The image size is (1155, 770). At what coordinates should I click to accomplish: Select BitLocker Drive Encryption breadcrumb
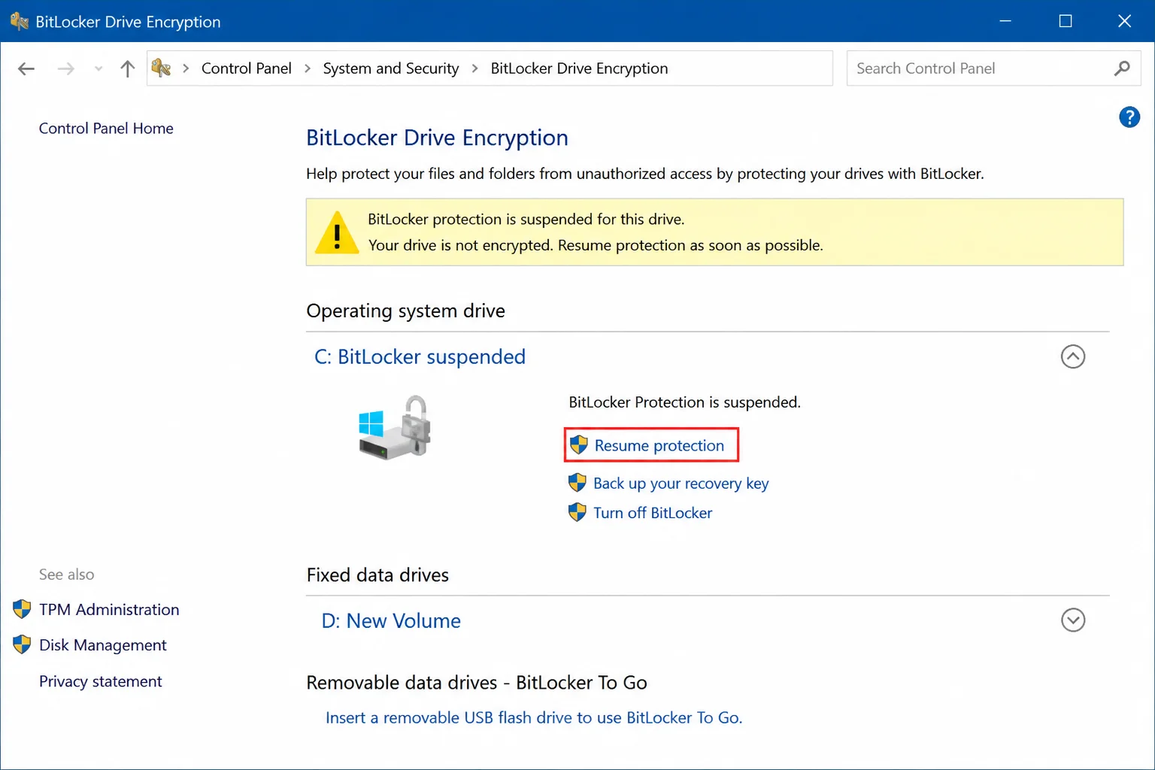(x=579, y=68)
